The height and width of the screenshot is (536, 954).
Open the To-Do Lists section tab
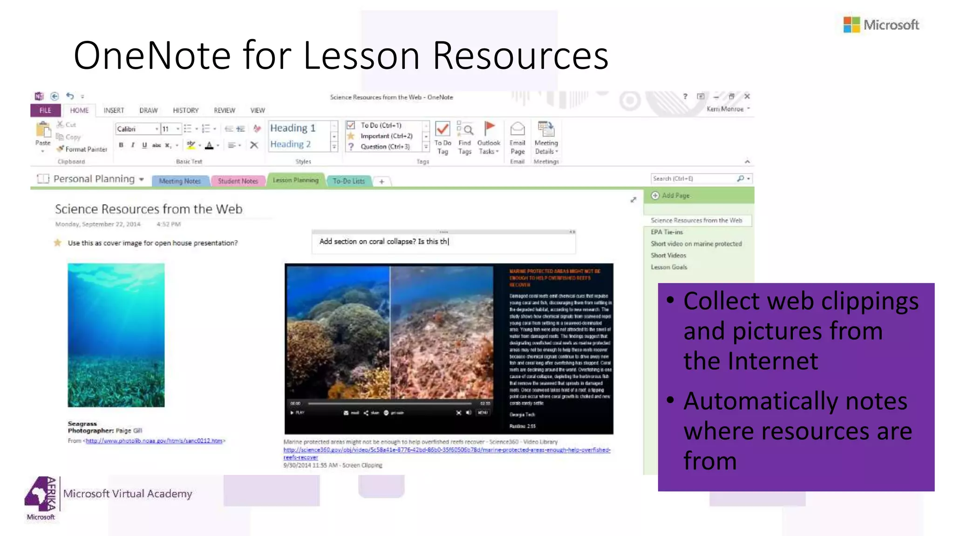tap(349, 181)
